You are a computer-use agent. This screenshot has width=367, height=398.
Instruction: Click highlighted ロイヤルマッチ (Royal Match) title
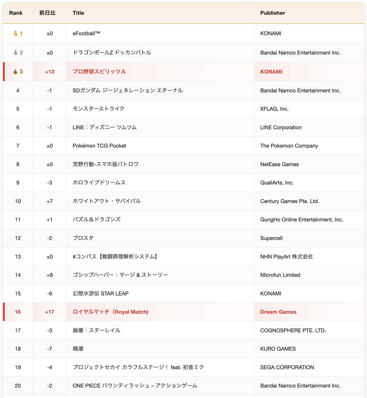tap(110, 312)
